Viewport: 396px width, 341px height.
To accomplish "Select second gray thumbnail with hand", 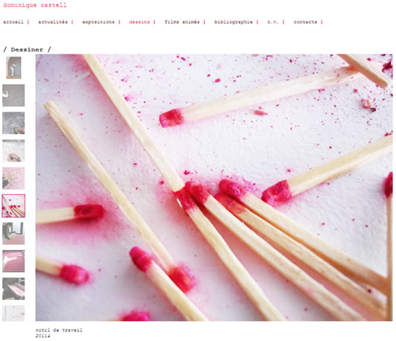I will coord(13,95).
